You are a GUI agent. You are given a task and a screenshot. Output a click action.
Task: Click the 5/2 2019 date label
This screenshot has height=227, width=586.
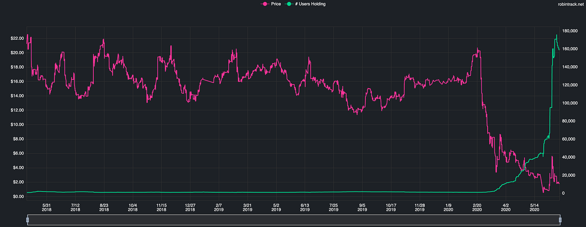276,207
